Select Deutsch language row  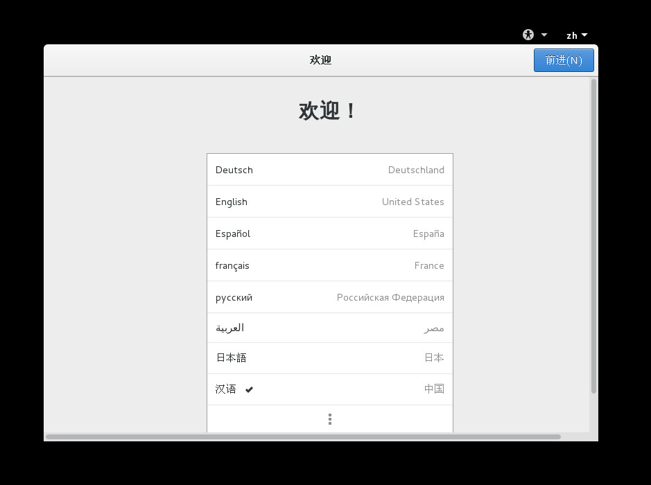329,170
